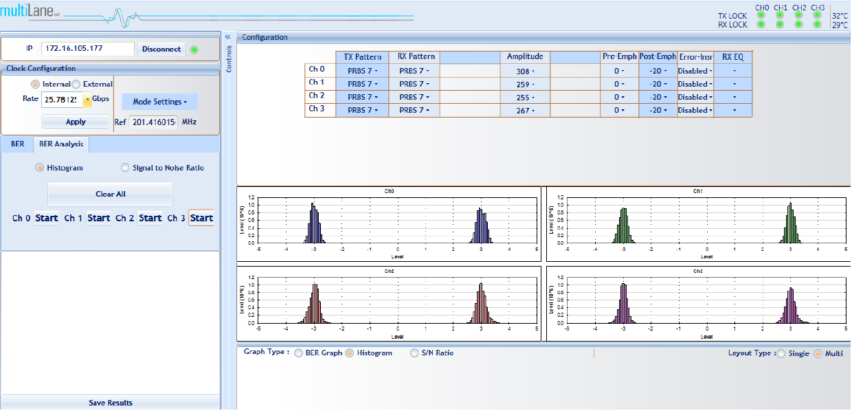Switch to the BER tab
This screenshot has height=411, width=852.
[17, 144]
